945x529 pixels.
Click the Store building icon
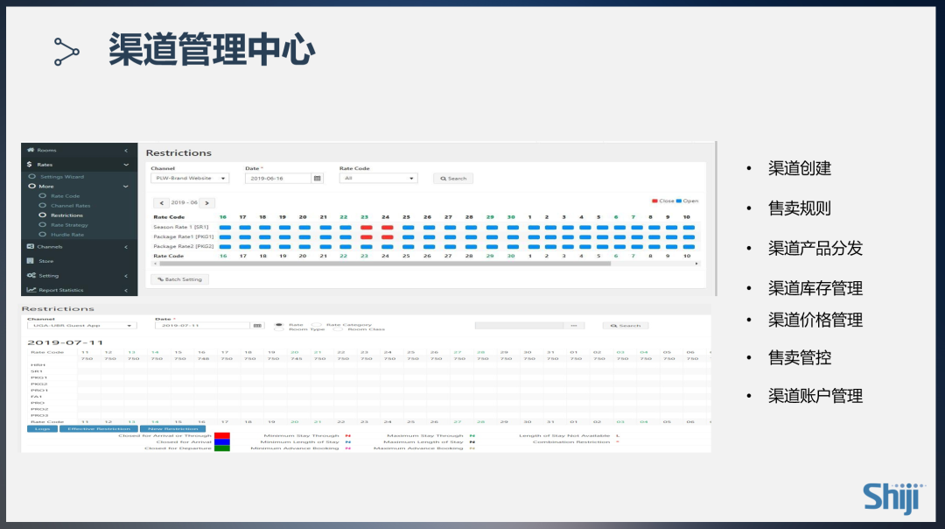pos(30,261)
